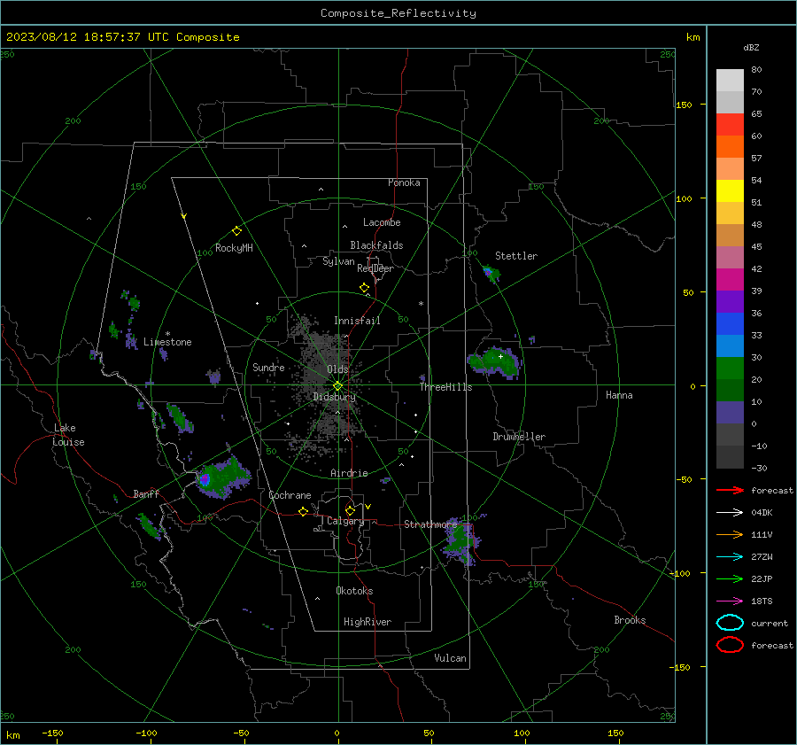Click the Brooks town label

(x=630, y=620)
